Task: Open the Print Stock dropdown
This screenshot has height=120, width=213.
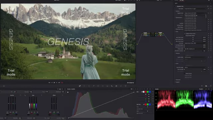Action: tap(195, 43)
